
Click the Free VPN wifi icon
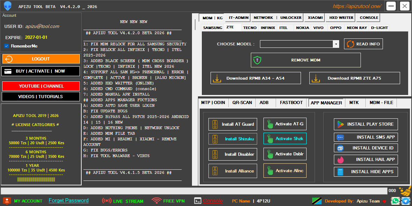click(x=157, y=201)
